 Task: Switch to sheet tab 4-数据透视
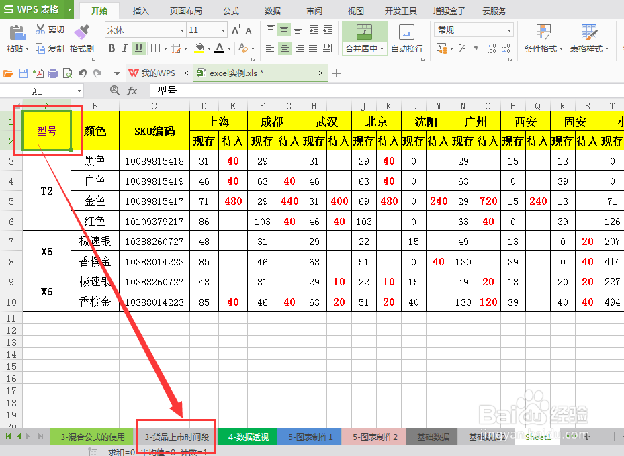pos(248,437)
